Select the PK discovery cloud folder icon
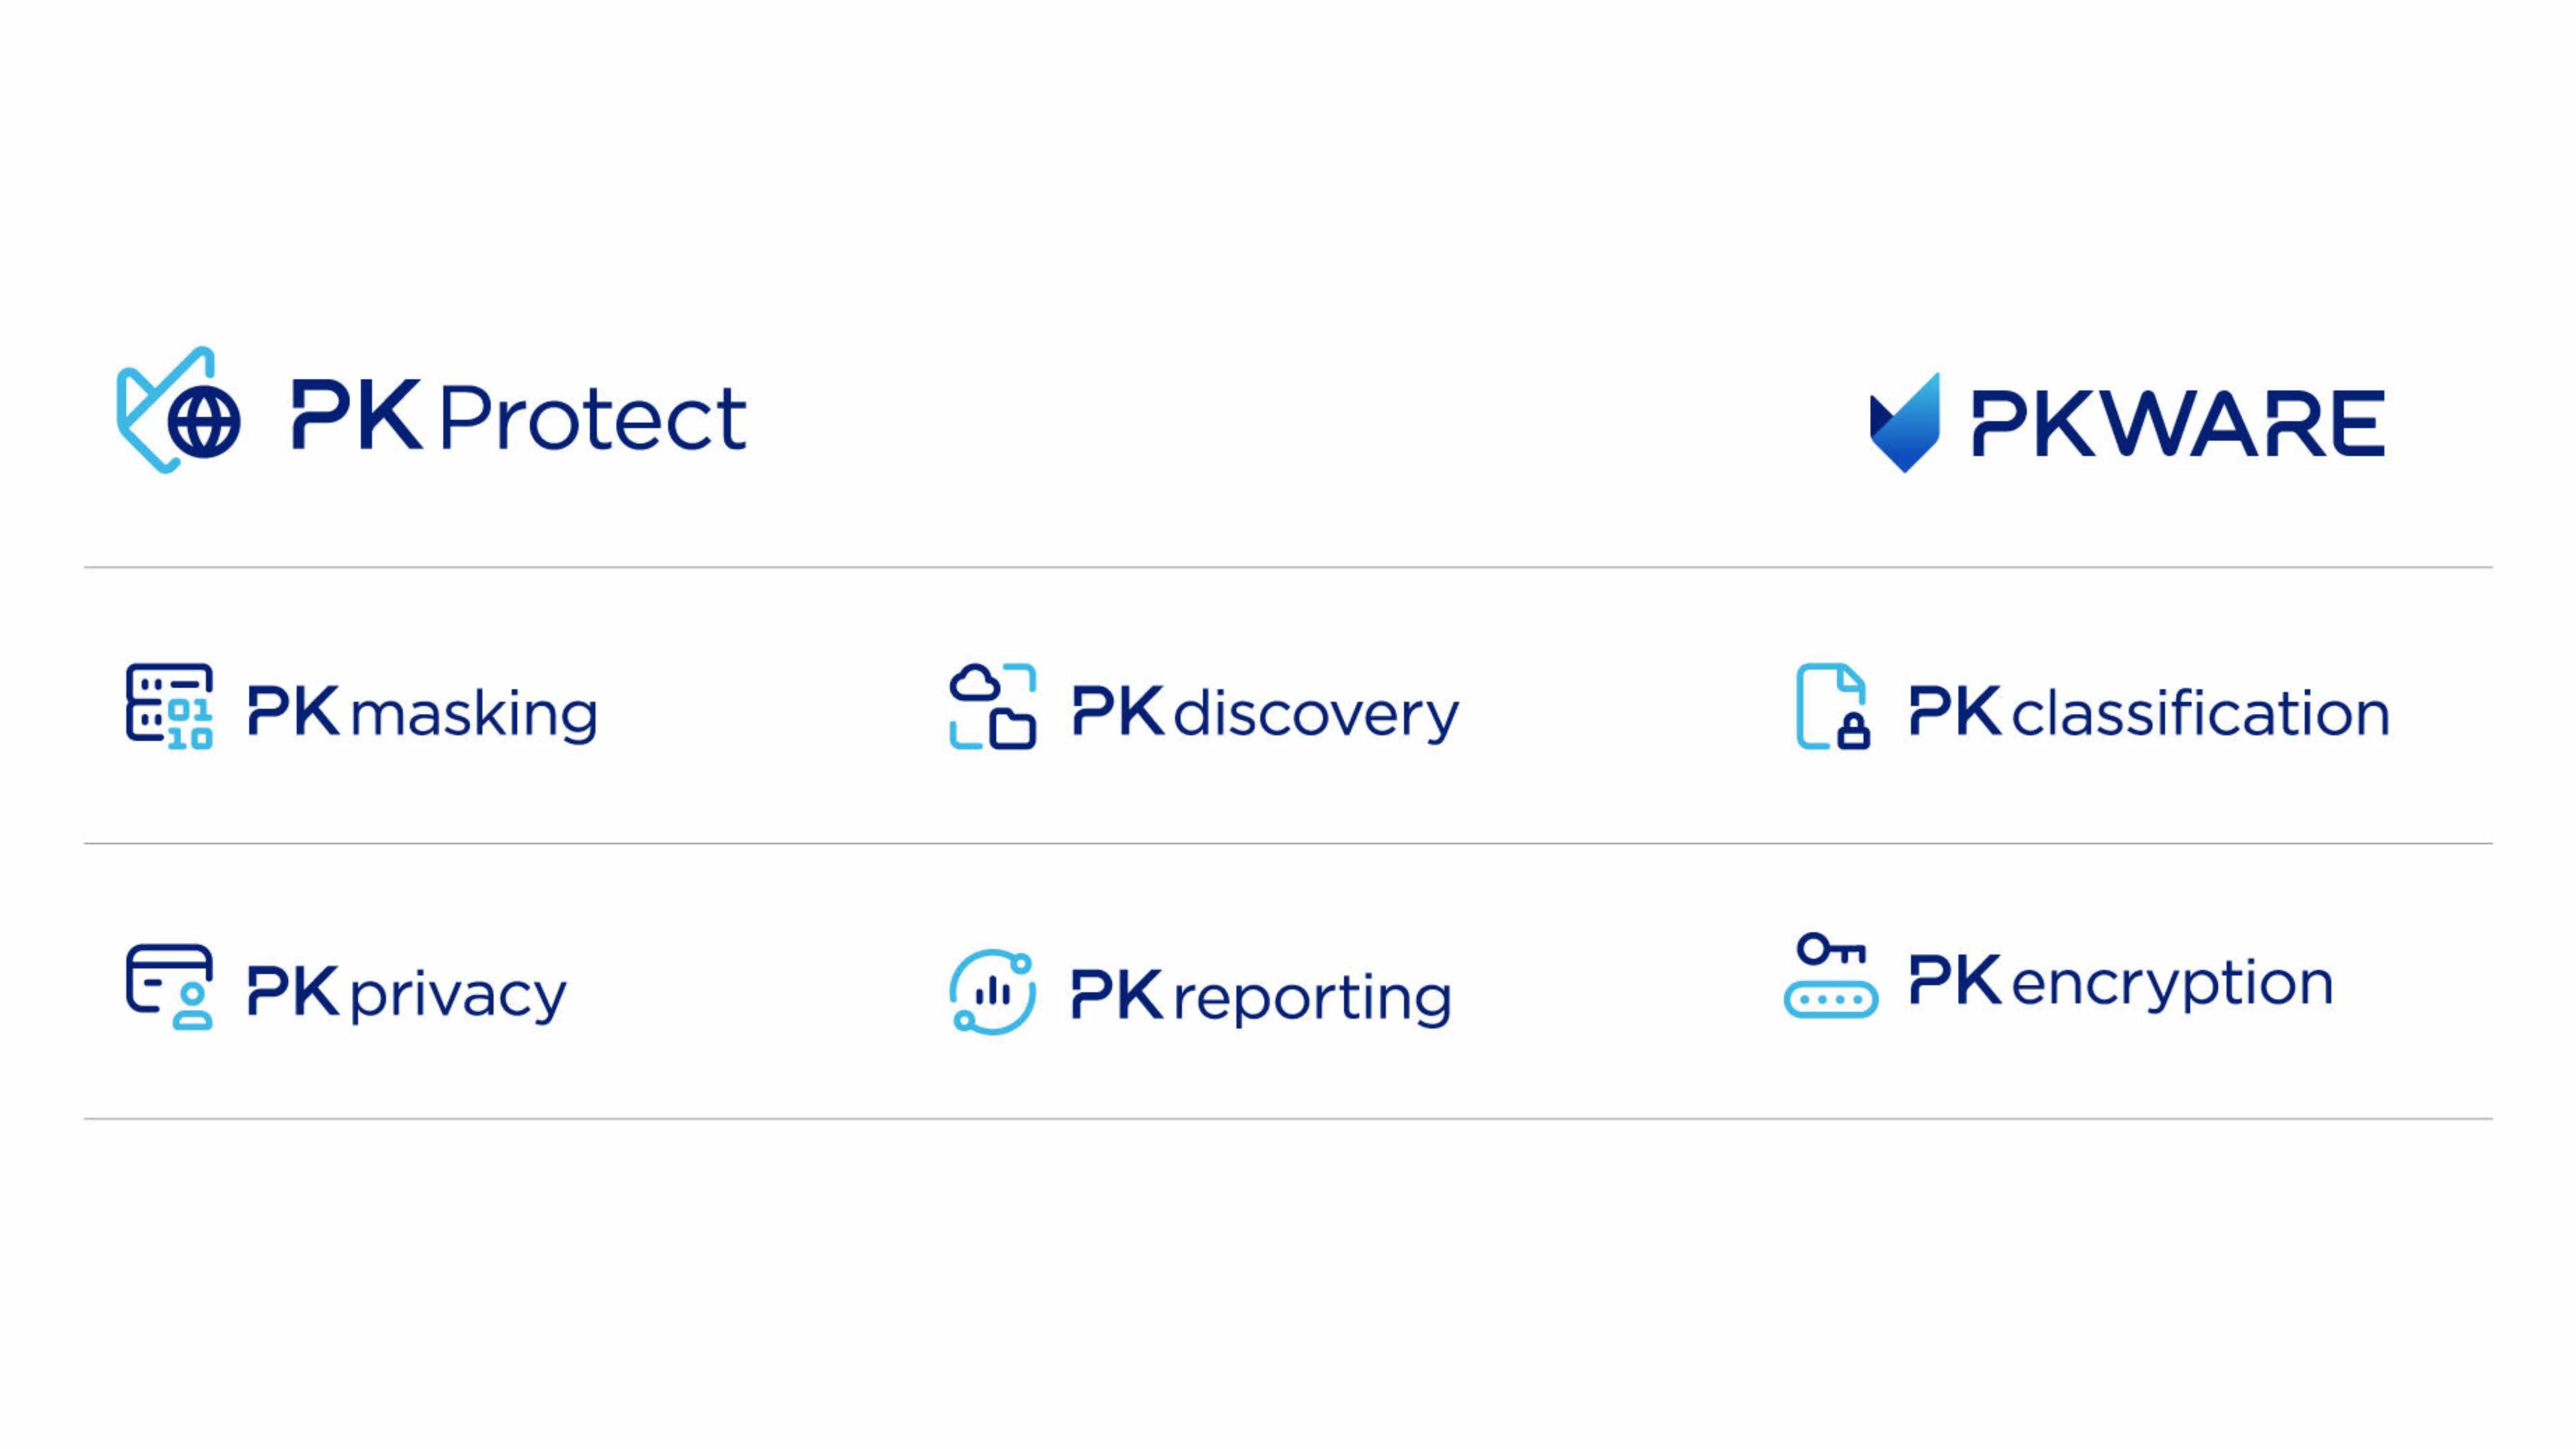2576x1449 pixels. [992, 706]
